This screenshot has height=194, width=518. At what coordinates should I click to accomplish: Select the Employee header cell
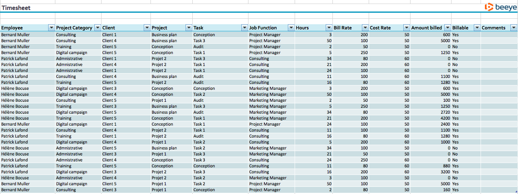[24, 28]
